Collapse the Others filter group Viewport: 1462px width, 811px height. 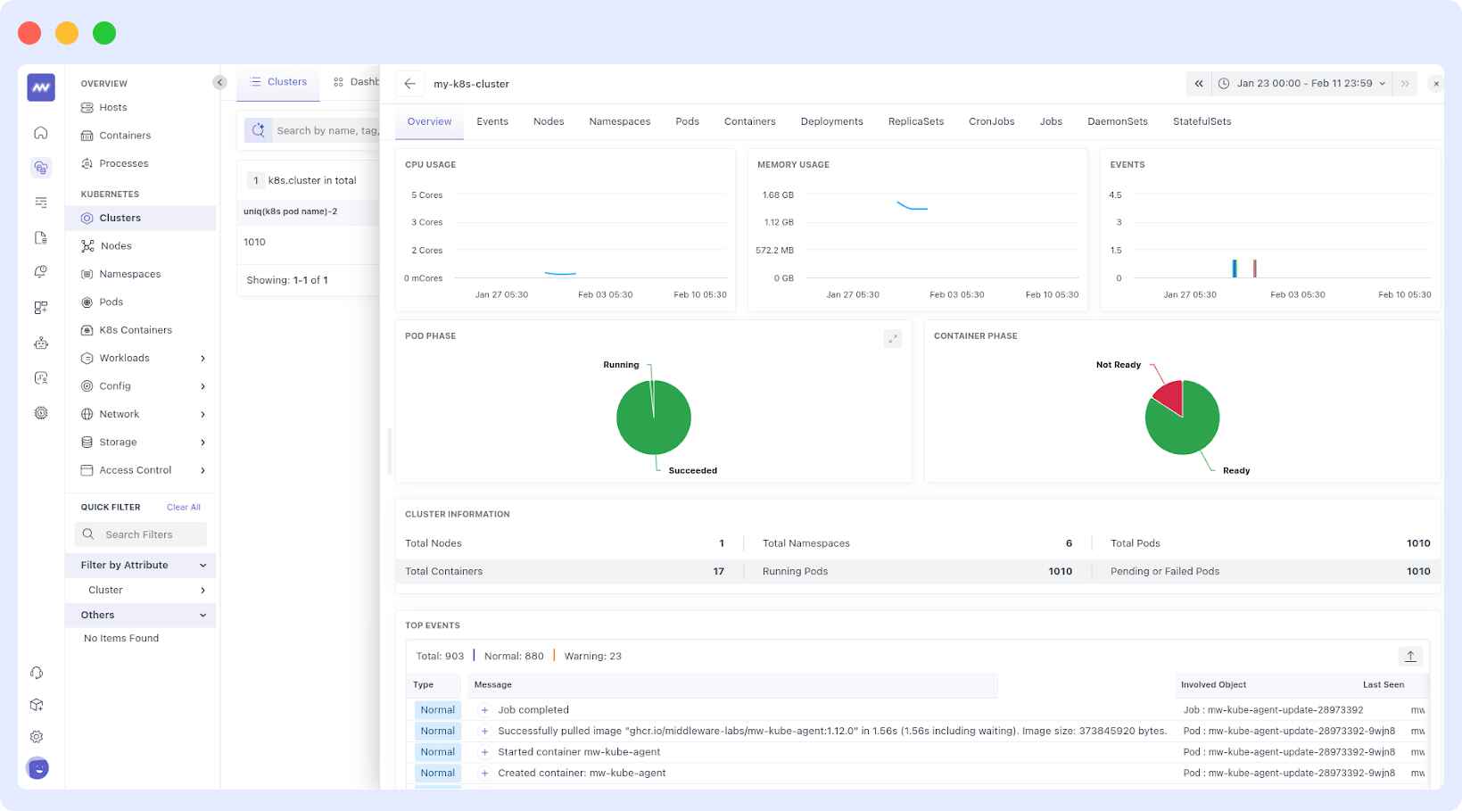[202, 615]
